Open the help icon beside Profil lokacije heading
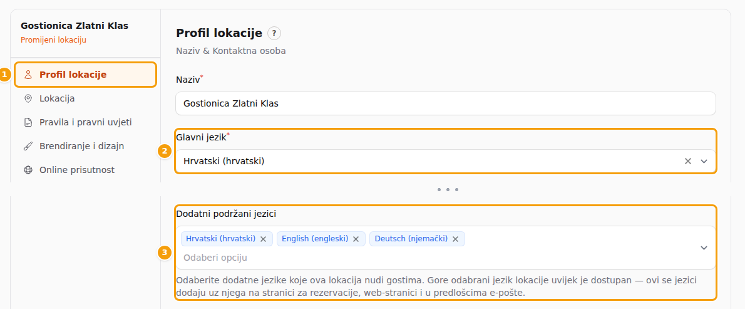The image size is (745, 309). click(x=274, y=33)
